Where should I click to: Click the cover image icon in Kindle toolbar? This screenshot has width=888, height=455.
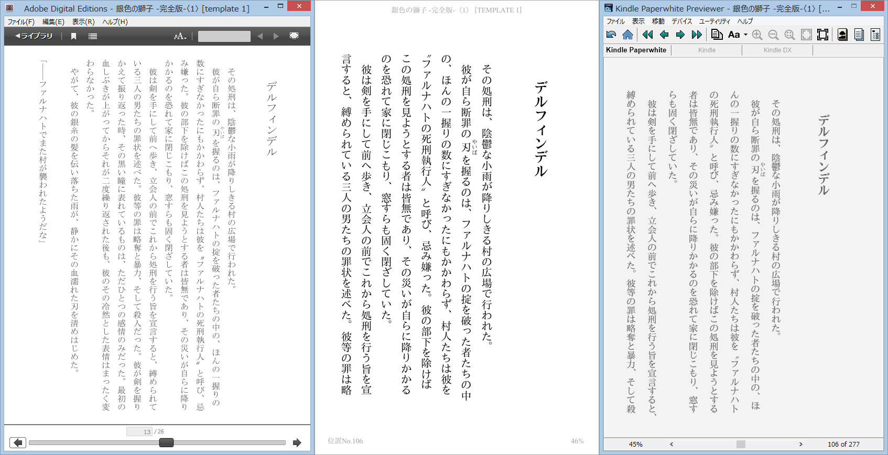click(x=842, y=35)
